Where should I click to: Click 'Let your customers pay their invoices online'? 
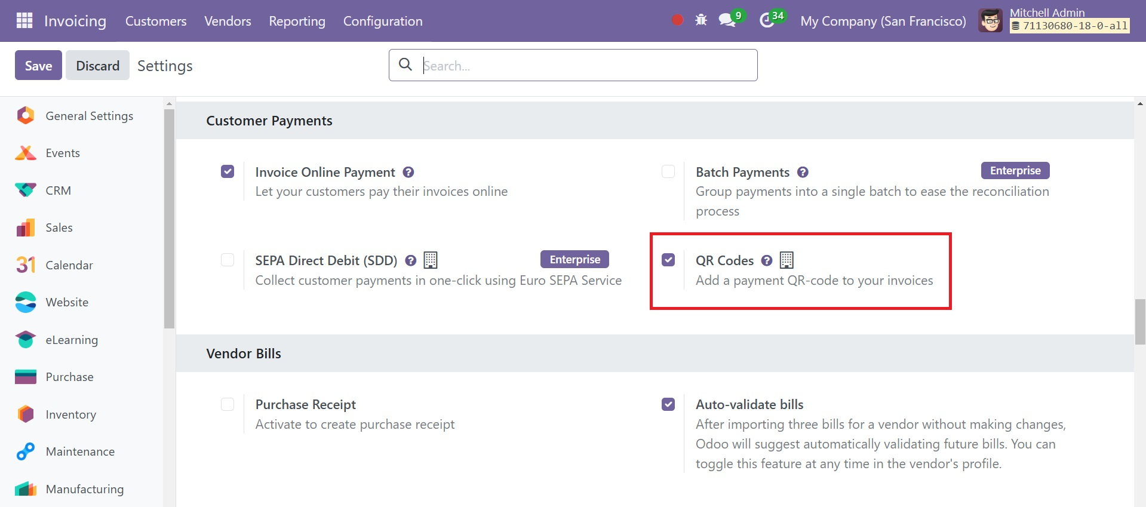(x=382, y=191)
